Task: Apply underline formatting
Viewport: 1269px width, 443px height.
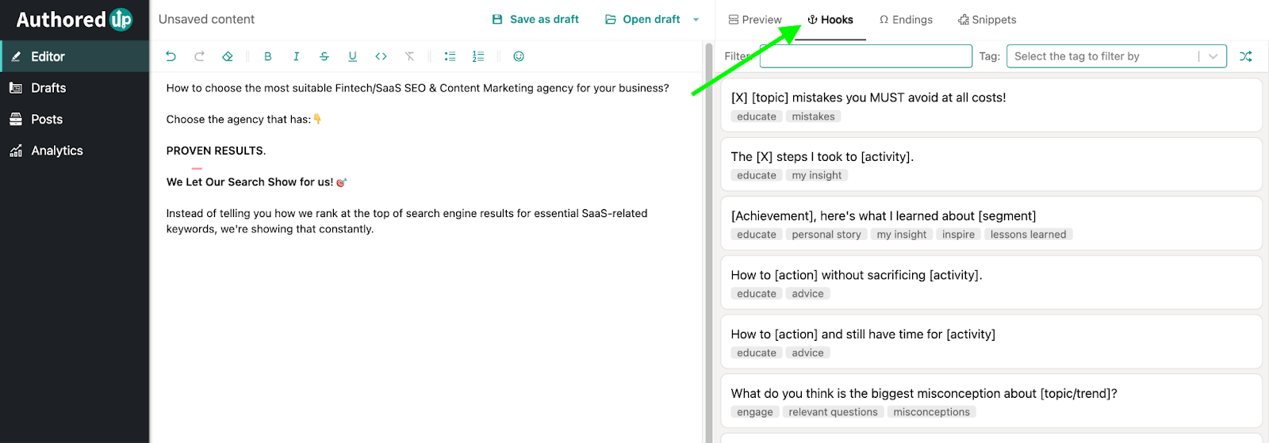Action: (x=353, y=56)
